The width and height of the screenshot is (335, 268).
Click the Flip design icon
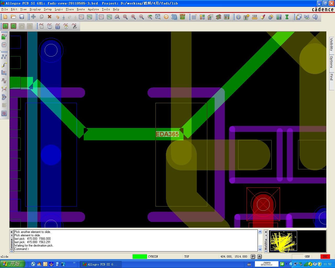click(182, 17)
